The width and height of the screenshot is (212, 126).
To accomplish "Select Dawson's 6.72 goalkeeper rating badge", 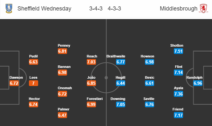I will click(14, 83).
